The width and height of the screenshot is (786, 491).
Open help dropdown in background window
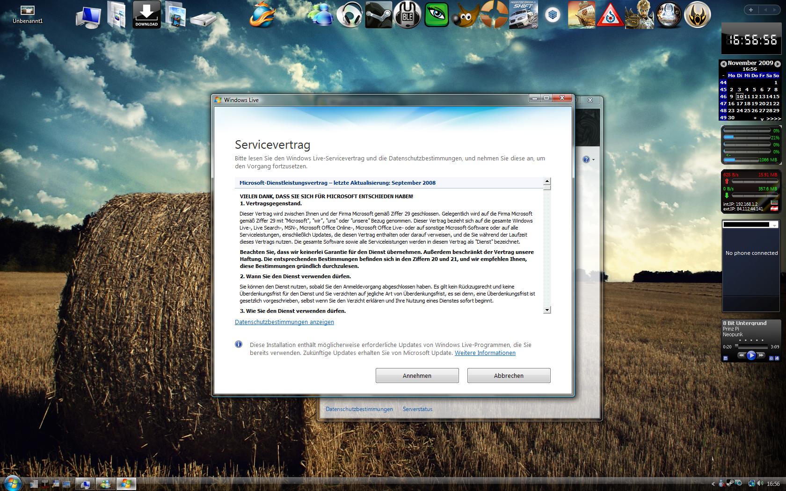[589, 159]
